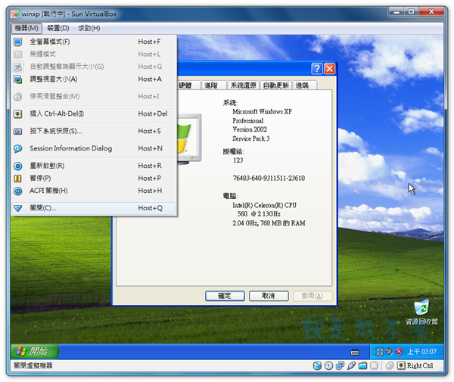Screen dimensions: 454x382
Task: Click the VirtualBox title bar icon
Action: click(x=15, y=14)
